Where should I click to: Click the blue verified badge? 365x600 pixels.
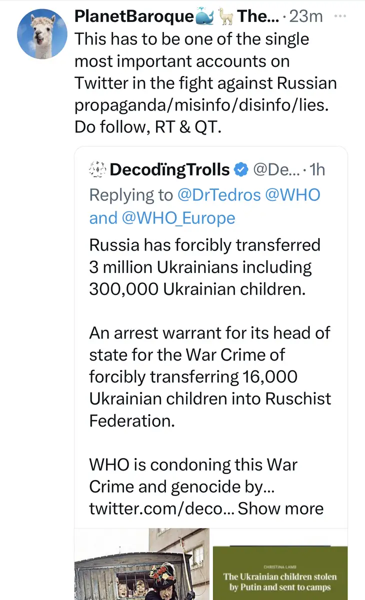tap(241, 170)
